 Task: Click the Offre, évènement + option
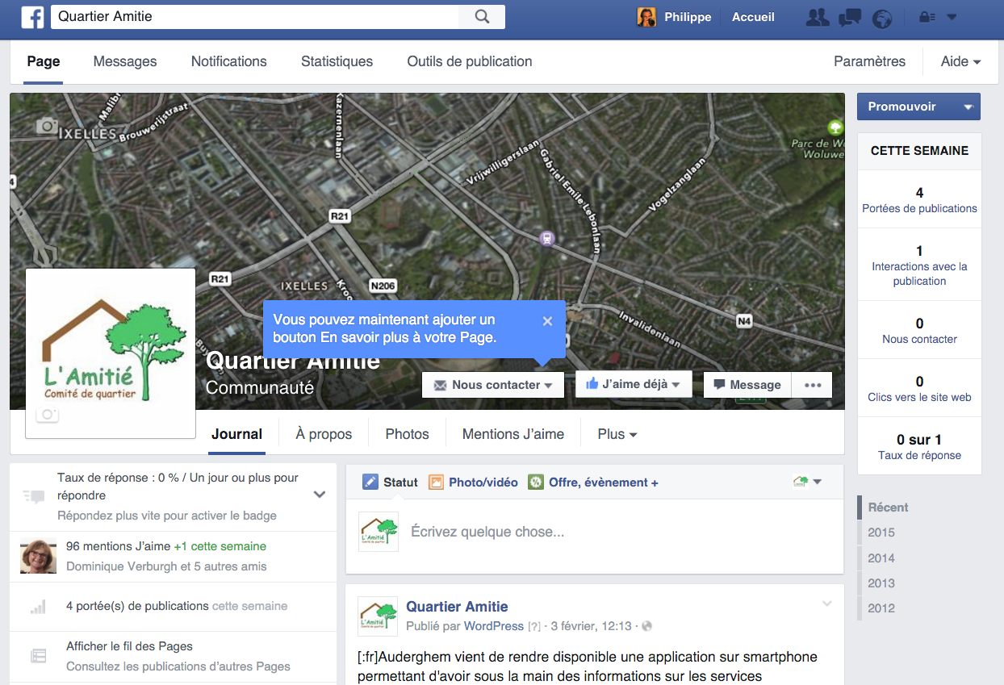[x=593, y=482]
